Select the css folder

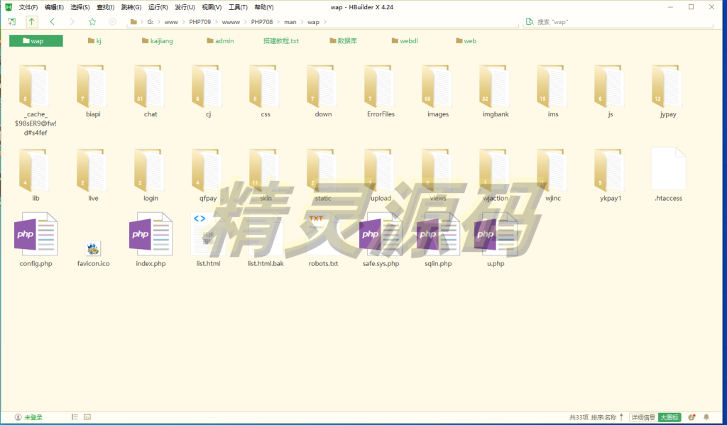pyautogui.click(x=266, y=92)
